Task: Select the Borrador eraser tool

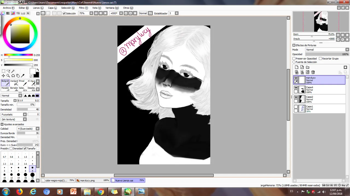Action: (14, 88)
